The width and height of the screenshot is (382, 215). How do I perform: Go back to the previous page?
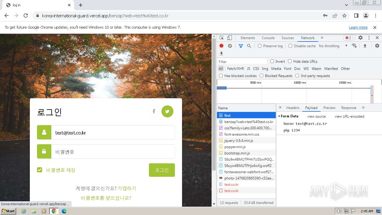(7, 16)
